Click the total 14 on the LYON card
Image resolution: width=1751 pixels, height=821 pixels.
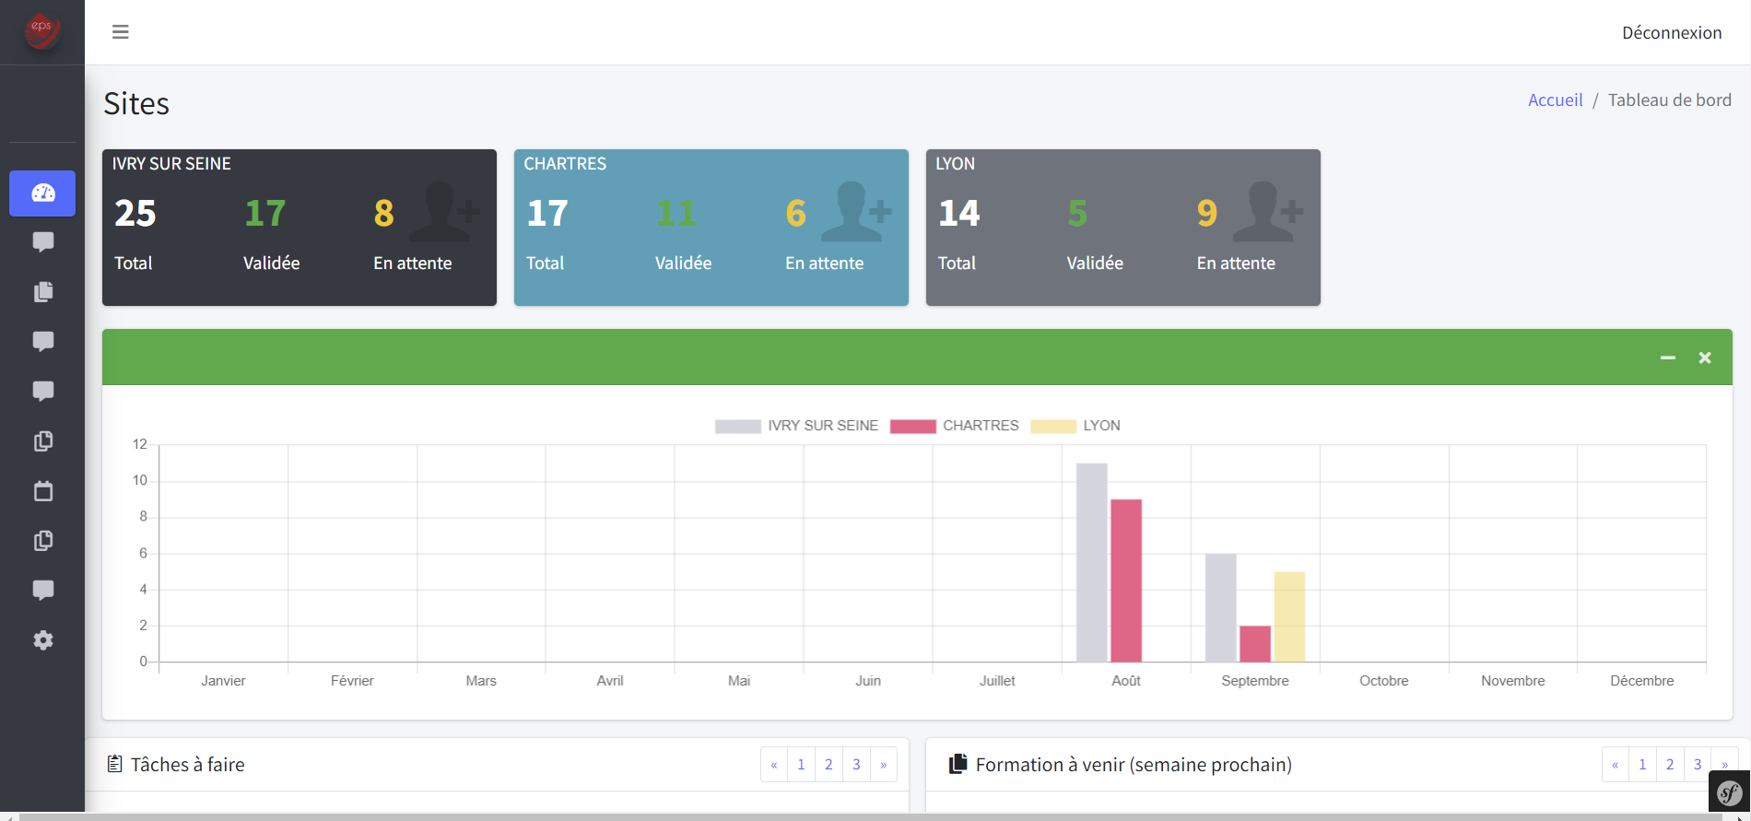pyautogui.click(x=959, y=214)
